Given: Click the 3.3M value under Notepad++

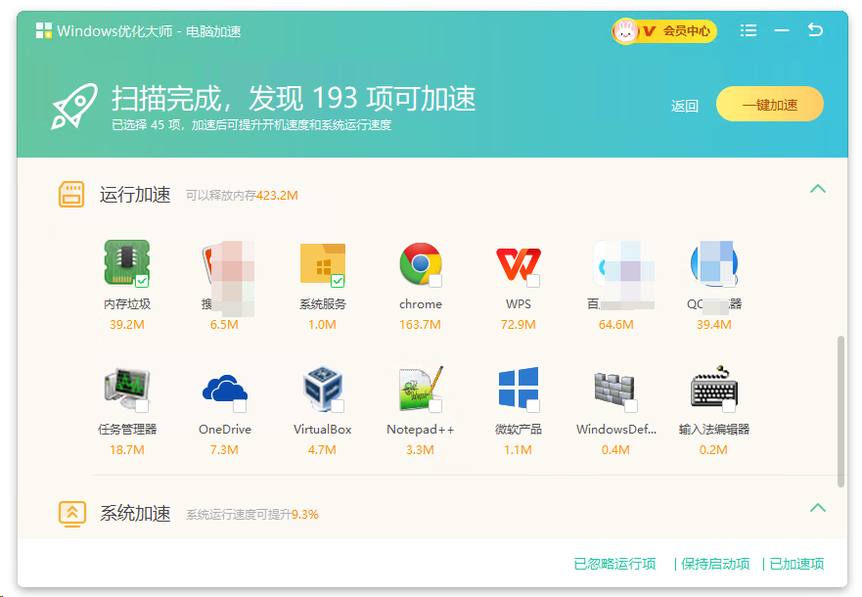Looking at the screenshot, I should [x=420, y=450].
